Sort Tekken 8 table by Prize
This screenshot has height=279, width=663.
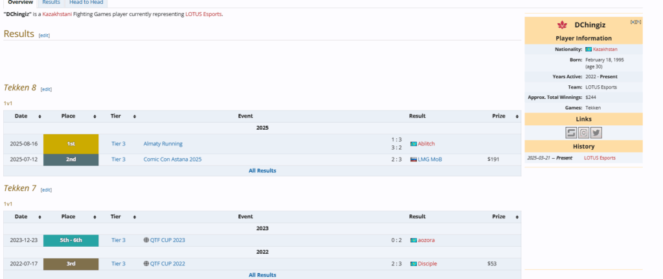(516, 116)
